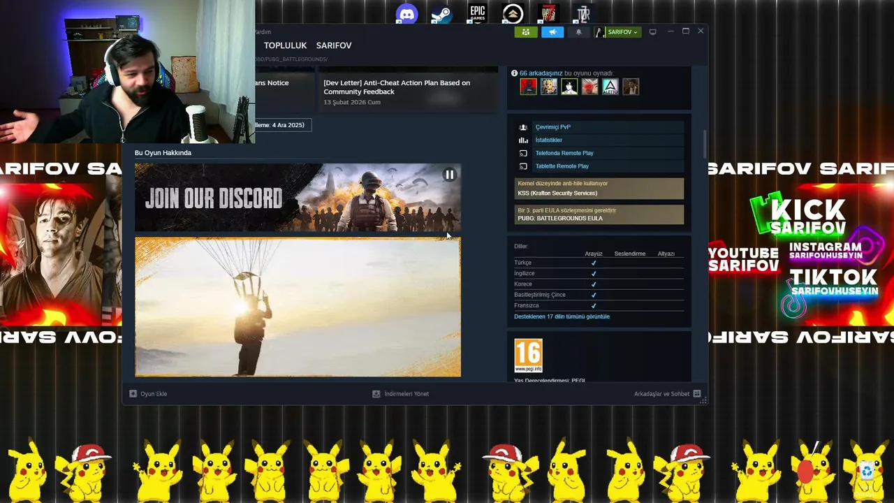
Task: Open the KSS Krafton Security Services notice
Action: [x=599, y=189]
